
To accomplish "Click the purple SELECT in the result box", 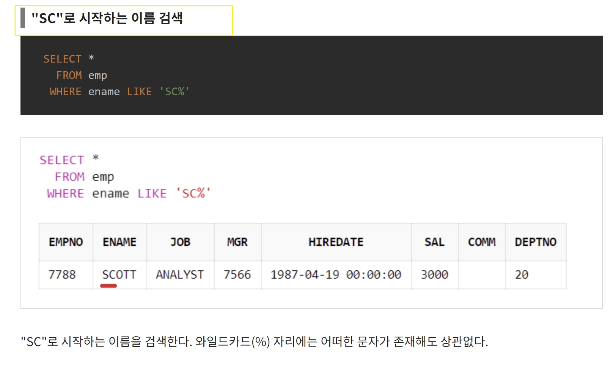I will coord(61,160).
